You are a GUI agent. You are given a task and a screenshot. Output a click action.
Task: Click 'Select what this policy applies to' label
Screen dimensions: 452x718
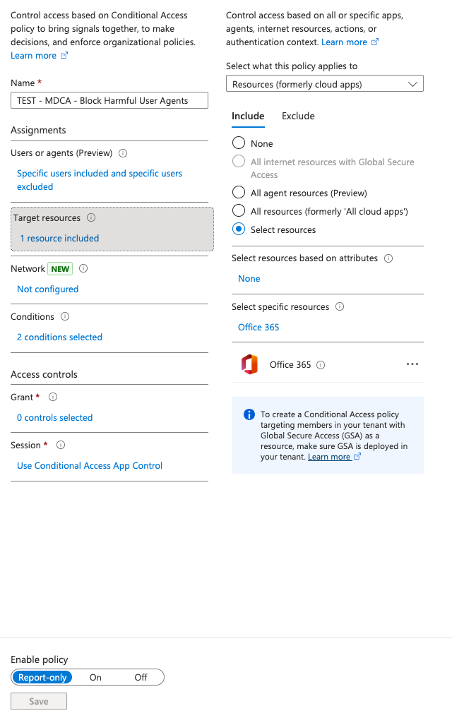tap(292, 66)
